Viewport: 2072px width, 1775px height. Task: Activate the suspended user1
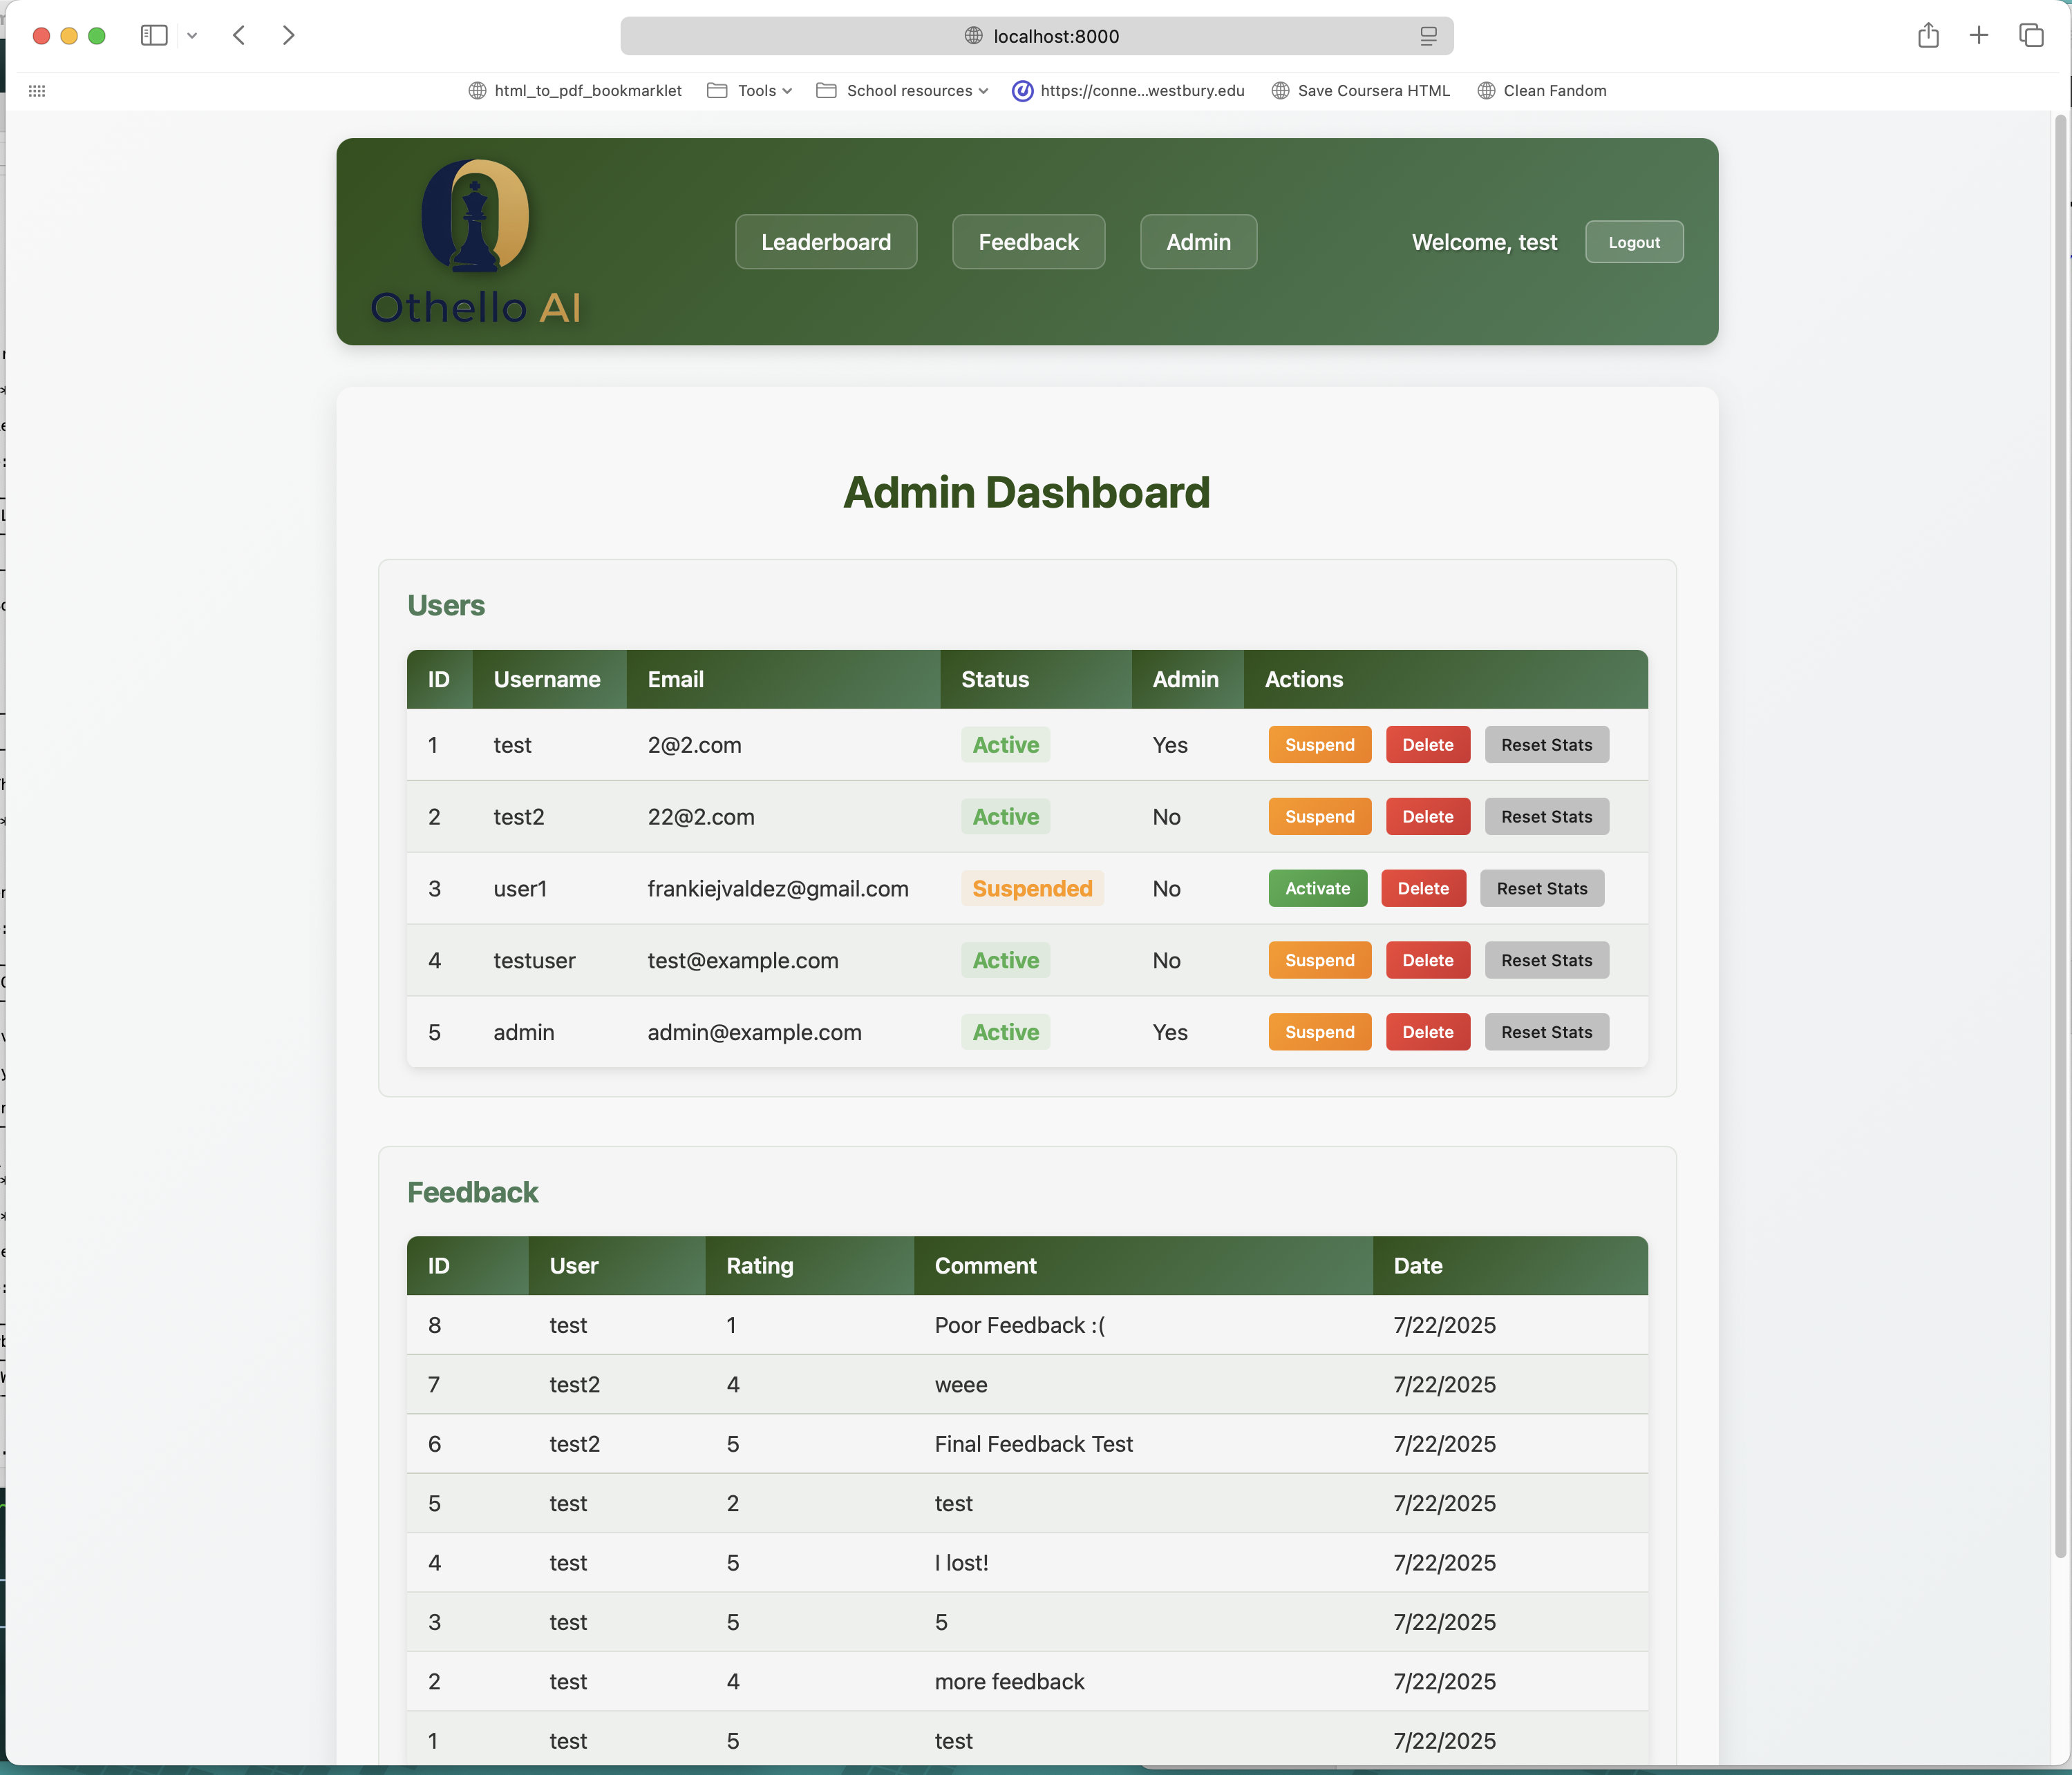(1317, 888)
